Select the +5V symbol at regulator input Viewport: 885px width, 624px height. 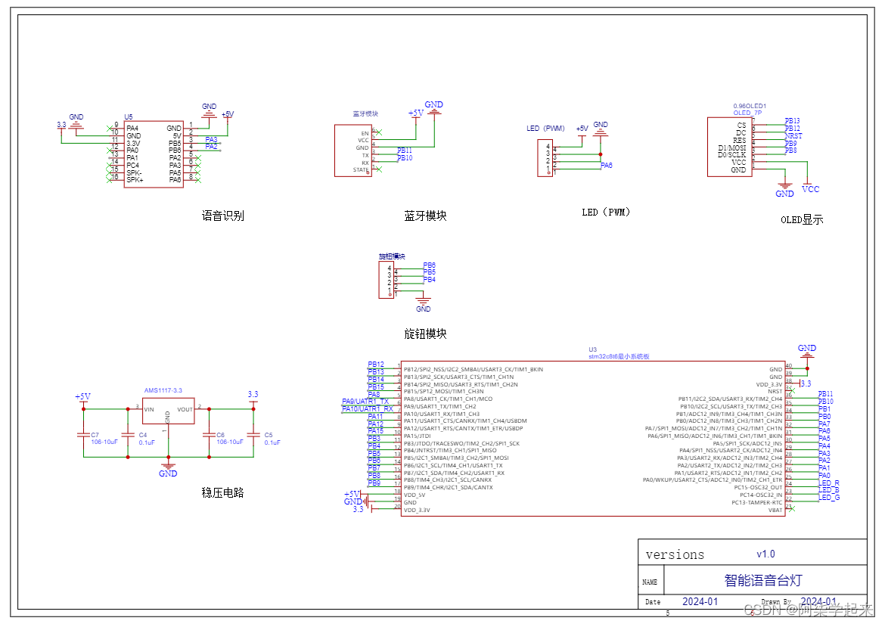point(83,399)
